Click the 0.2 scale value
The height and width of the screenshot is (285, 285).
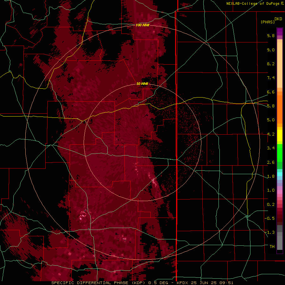point(271,205)
